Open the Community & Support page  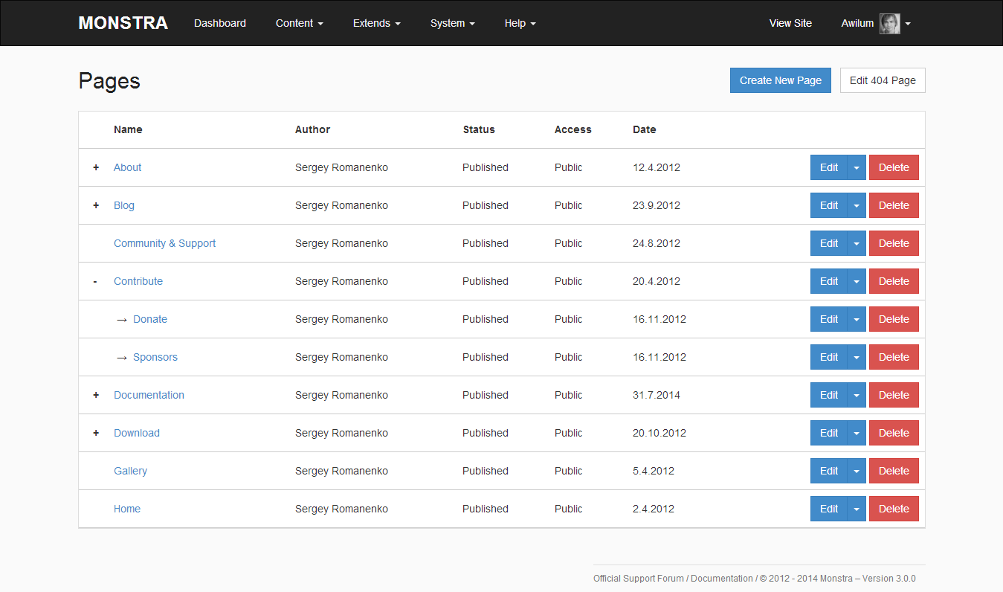(164, 243)
